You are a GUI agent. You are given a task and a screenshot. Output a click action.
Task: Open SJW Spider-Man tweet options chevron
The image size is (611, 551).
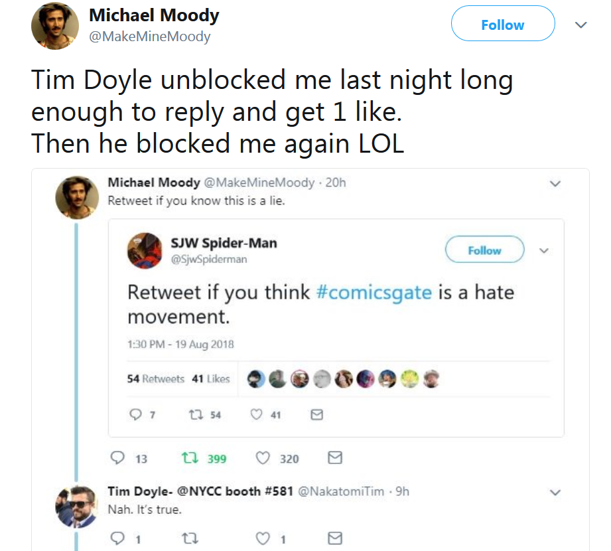point(544,250)
